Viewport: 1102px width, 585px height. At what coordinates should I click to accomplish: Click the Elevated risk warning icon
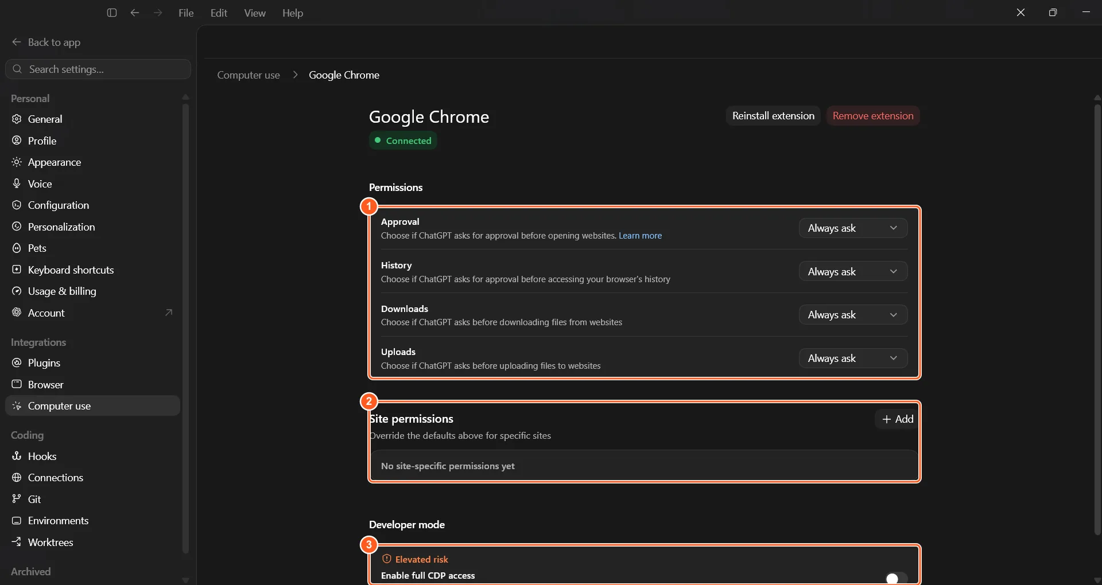(x=387, y=559)
